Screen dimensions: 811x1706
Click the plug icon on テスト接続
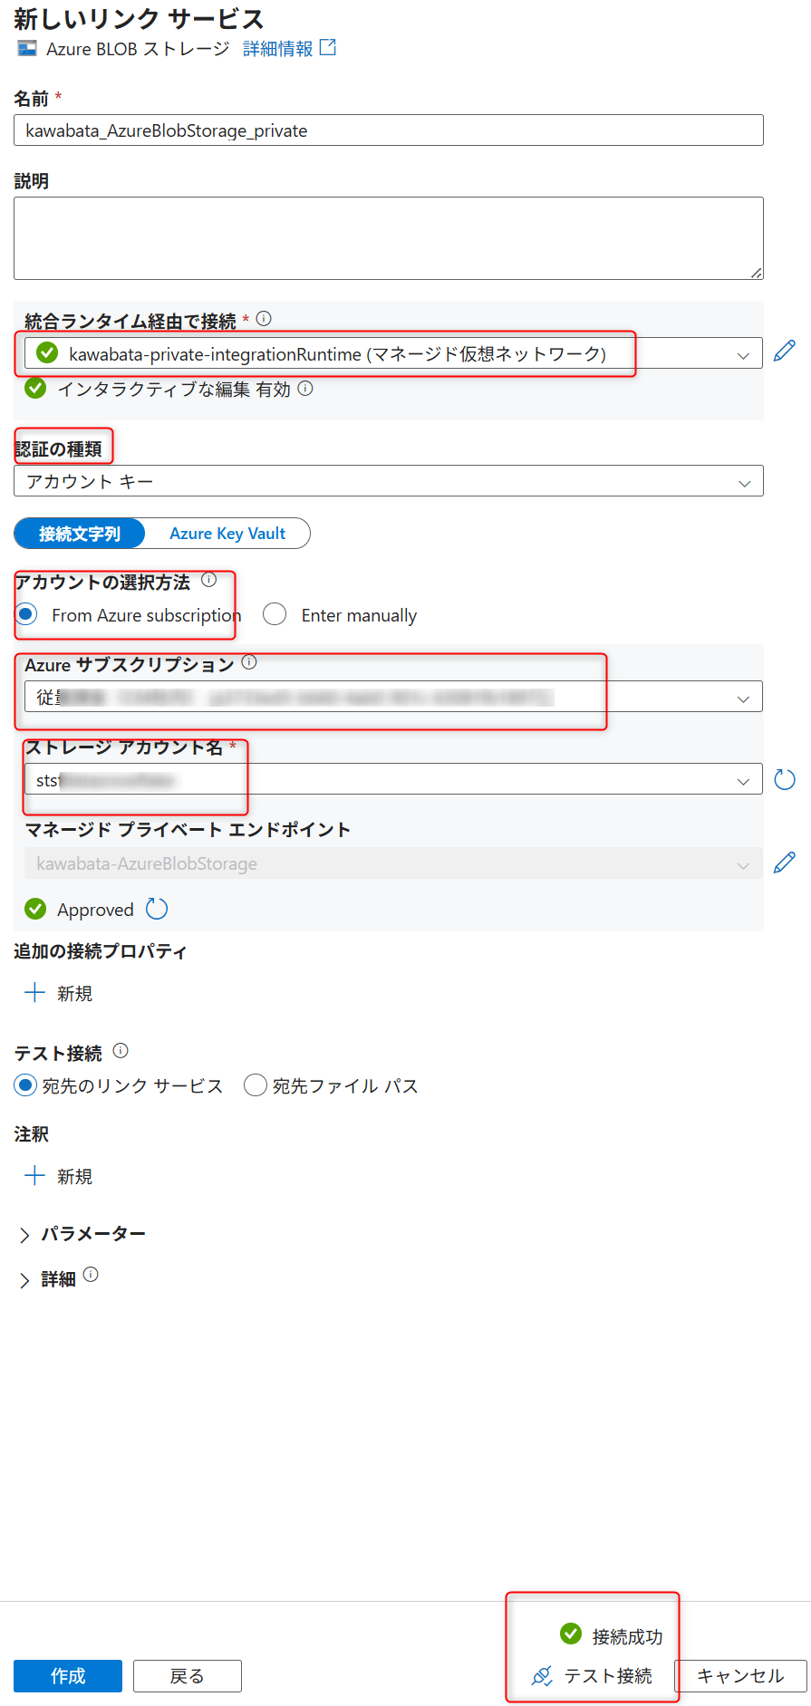[x=542, y=1676]
